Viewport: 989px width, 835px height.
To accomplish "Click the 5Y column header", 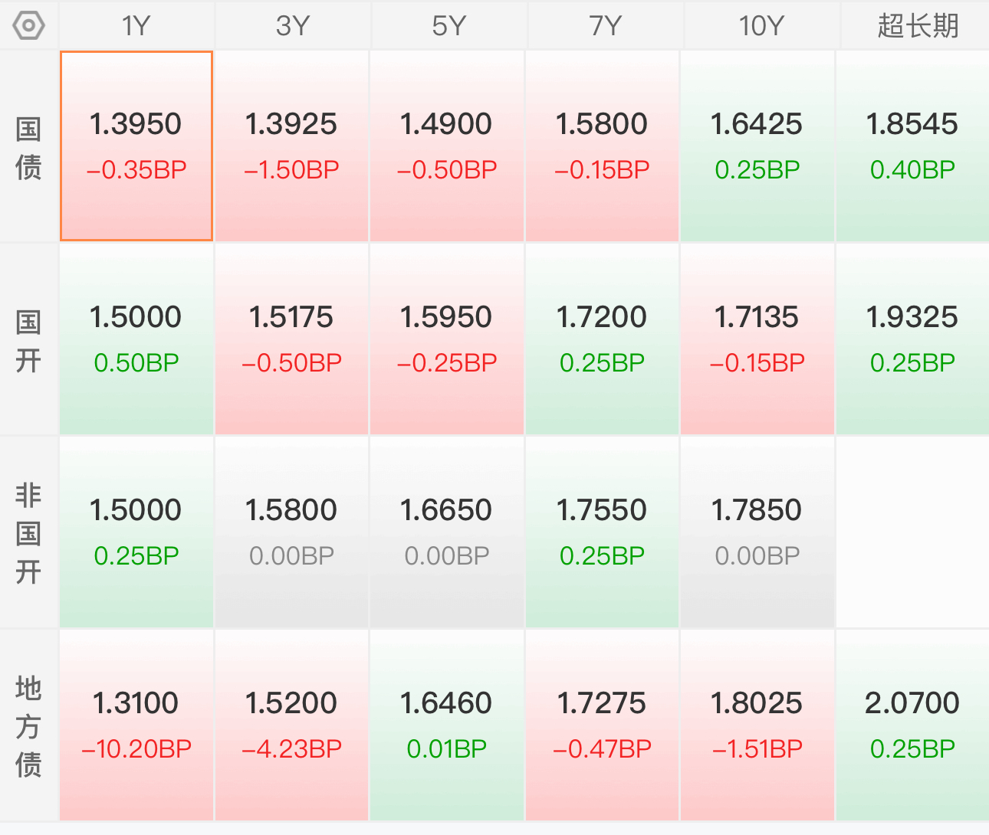I will tap(449, 25).
